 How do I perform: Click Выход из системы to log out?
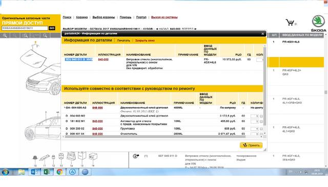point(165,17)
